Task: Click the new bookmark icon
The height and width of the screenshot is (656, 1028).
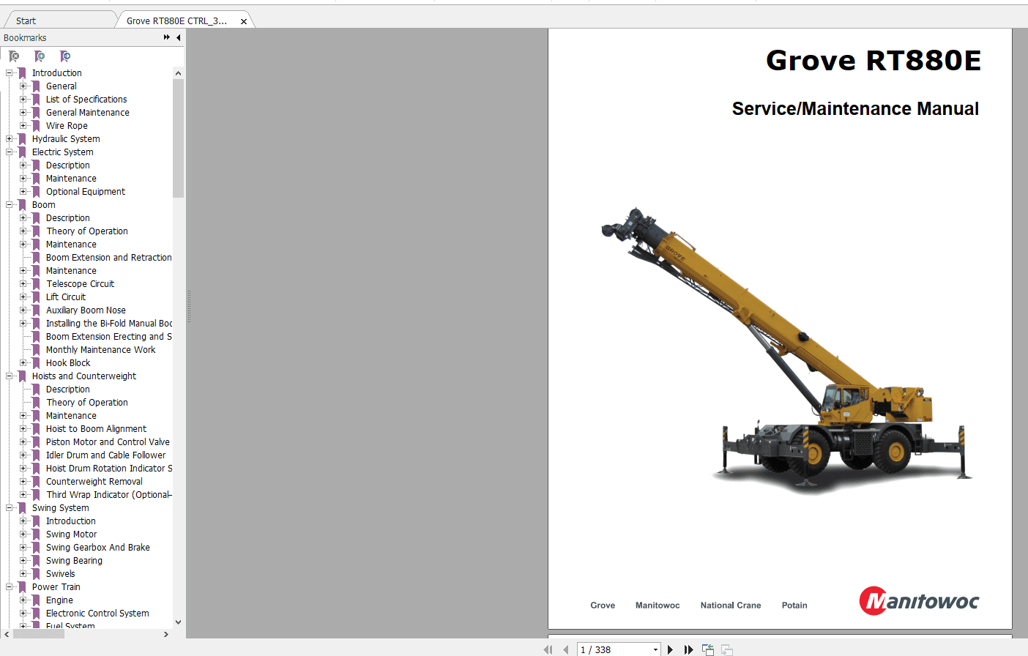Action: coord(40,56)
